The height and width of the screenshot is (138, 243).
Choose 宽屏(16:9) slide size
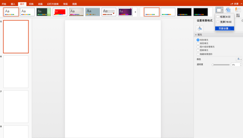[224, 22]
